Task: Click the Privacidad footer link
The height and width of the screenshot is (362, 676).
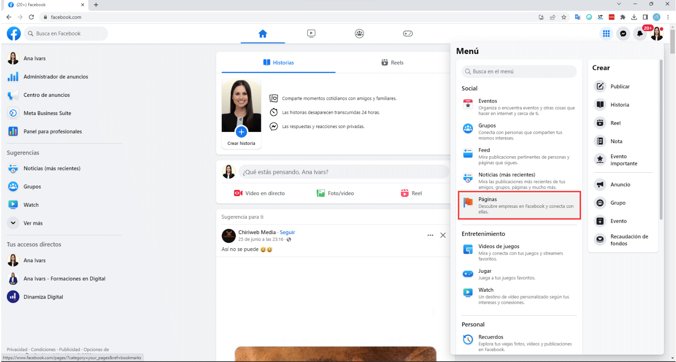Action: click(x=17, y=349)
